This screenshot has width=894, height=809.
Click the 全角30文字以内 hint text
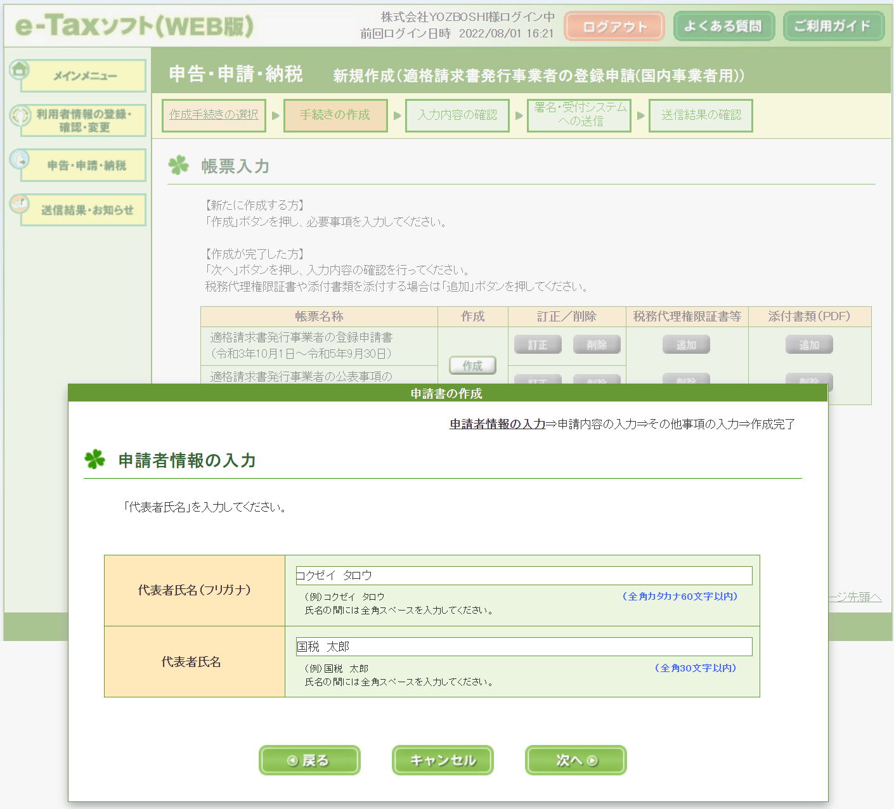tap(696, 668)
